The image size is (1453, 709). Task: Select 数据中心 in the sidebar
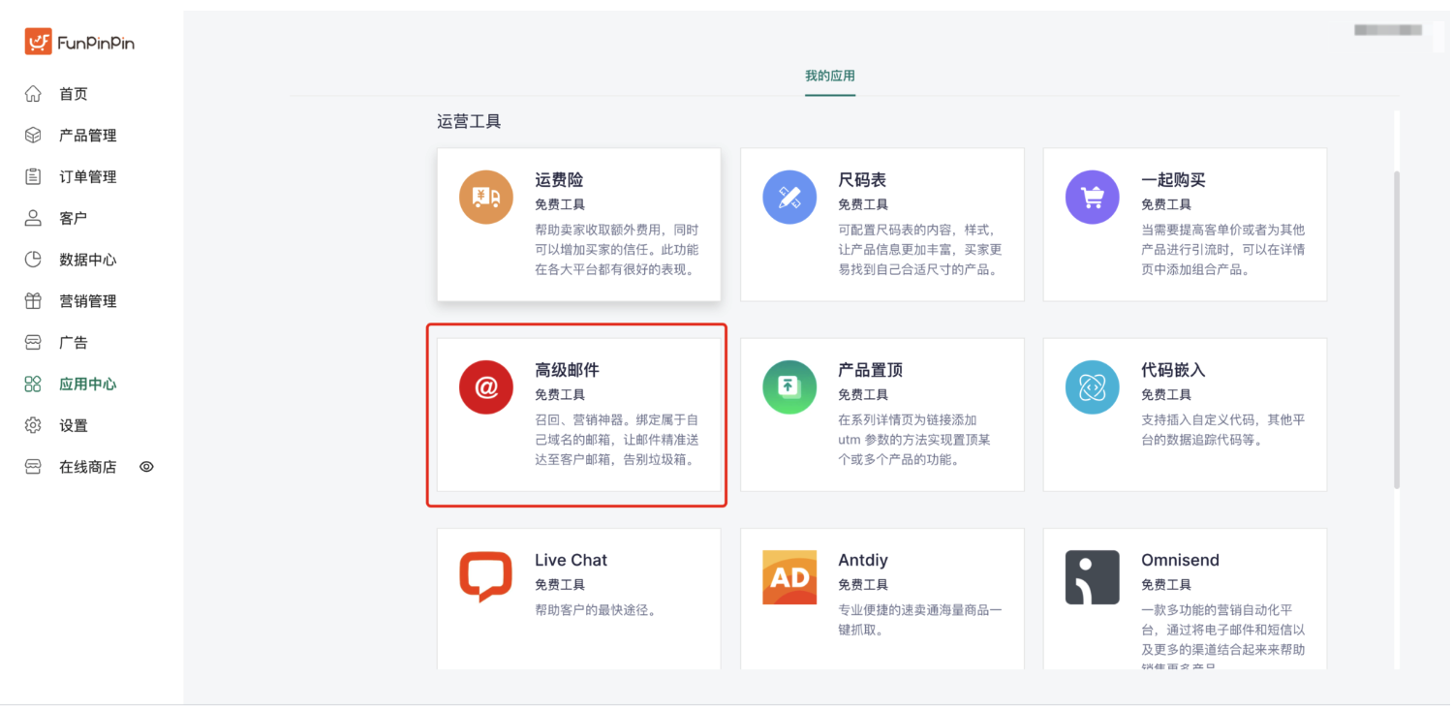87,260
